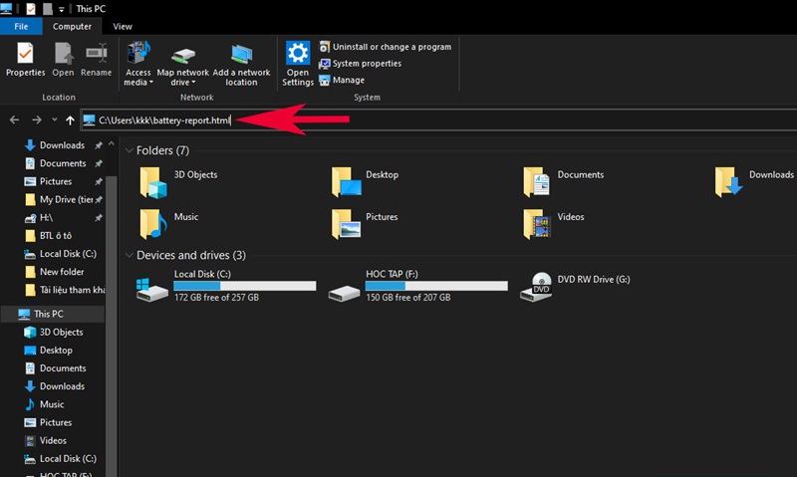Select the Desktop folder icon
797x477 pixels.
point(346,182)
